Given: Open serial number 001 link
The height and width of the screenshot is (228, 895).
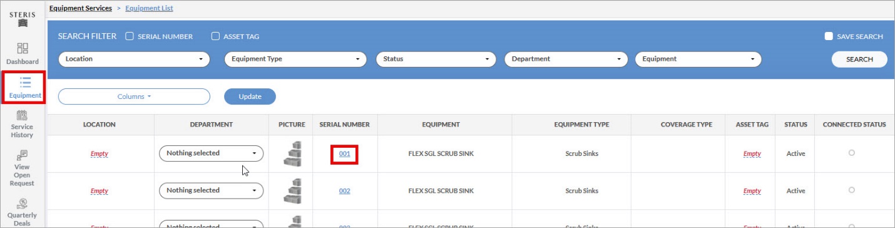Looking at the screenshot, I should tap(344, 153).
